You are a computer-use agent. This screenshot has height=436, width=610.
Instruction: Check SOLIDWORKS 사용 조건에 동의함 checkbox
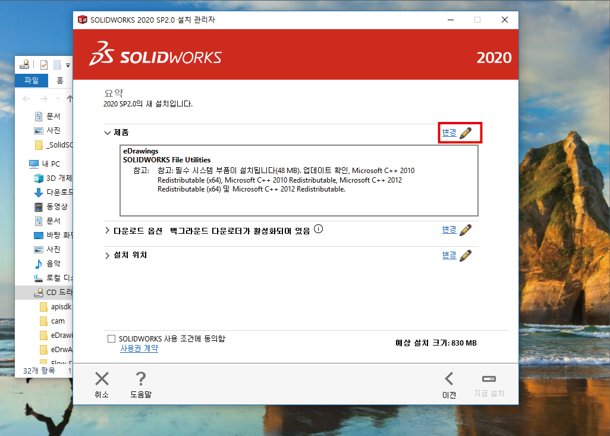tap(112, 338)
